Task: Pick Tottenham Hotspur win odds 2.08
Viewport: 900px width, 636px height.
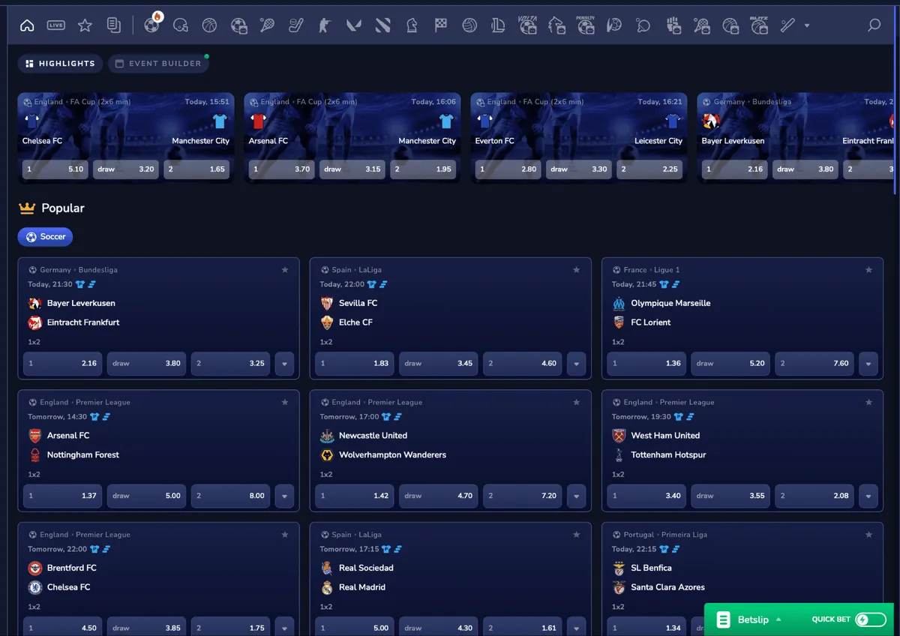Action: pos(814,496)
